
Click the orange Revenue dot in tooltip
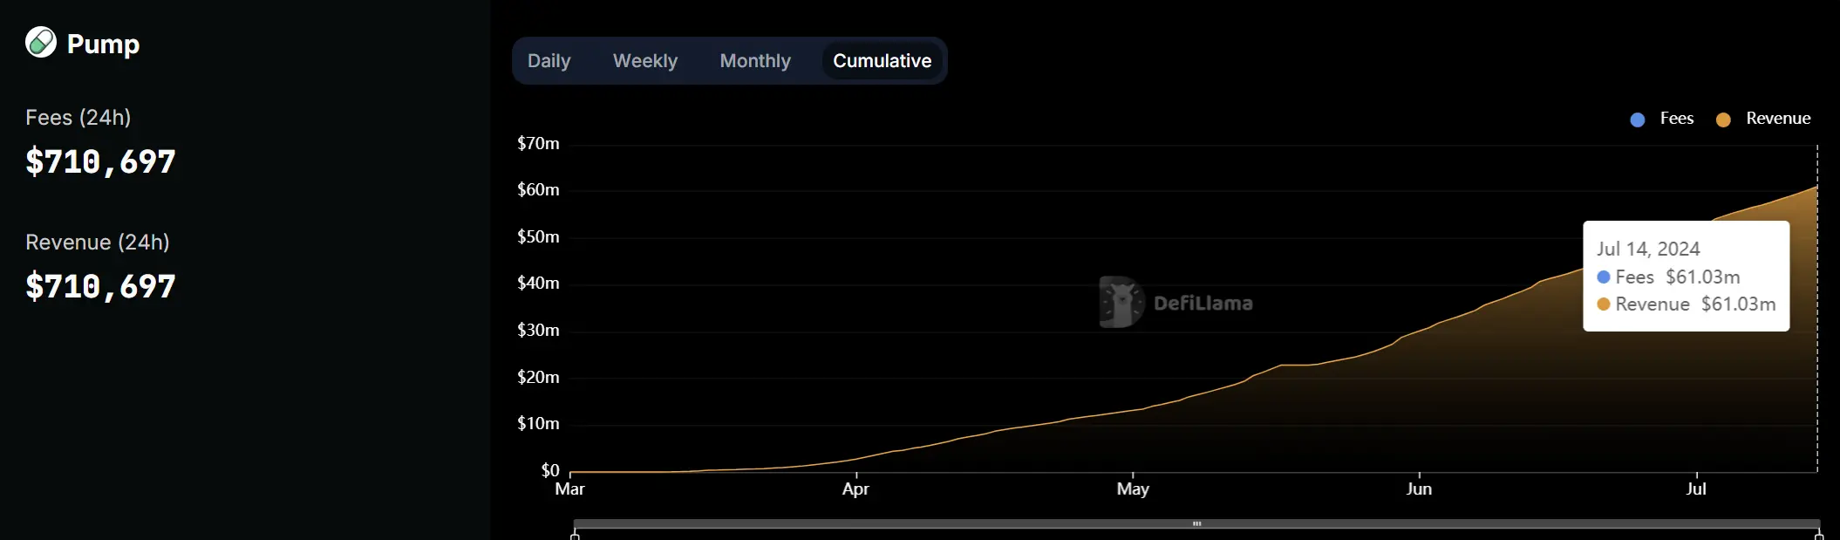[1603, 304]
